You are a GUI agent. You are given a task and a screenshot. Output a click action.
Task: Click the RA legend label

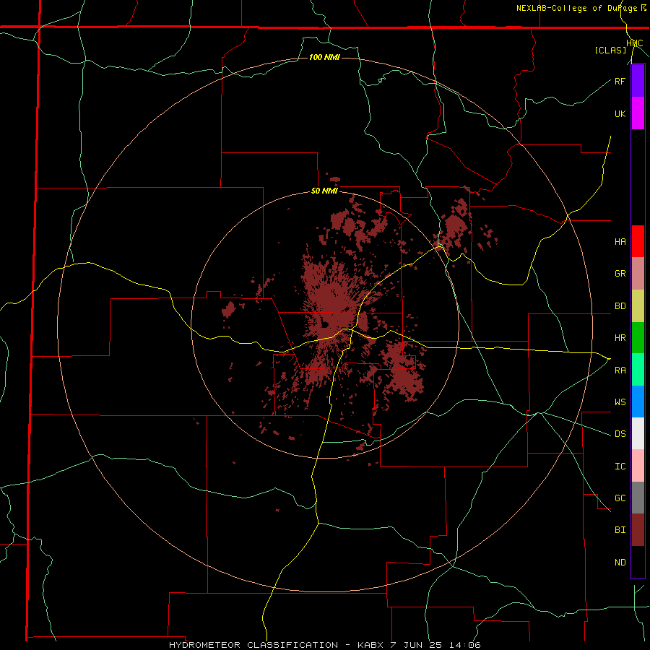point(620,370)
